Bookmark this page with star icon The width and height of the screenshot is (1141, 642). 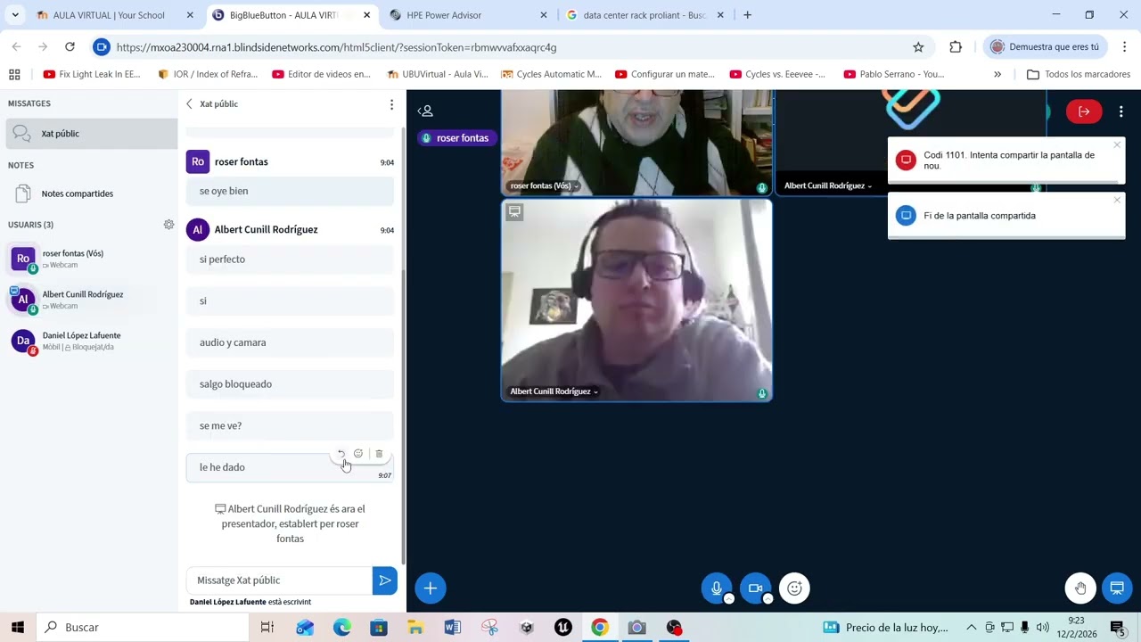pos(918,47)
